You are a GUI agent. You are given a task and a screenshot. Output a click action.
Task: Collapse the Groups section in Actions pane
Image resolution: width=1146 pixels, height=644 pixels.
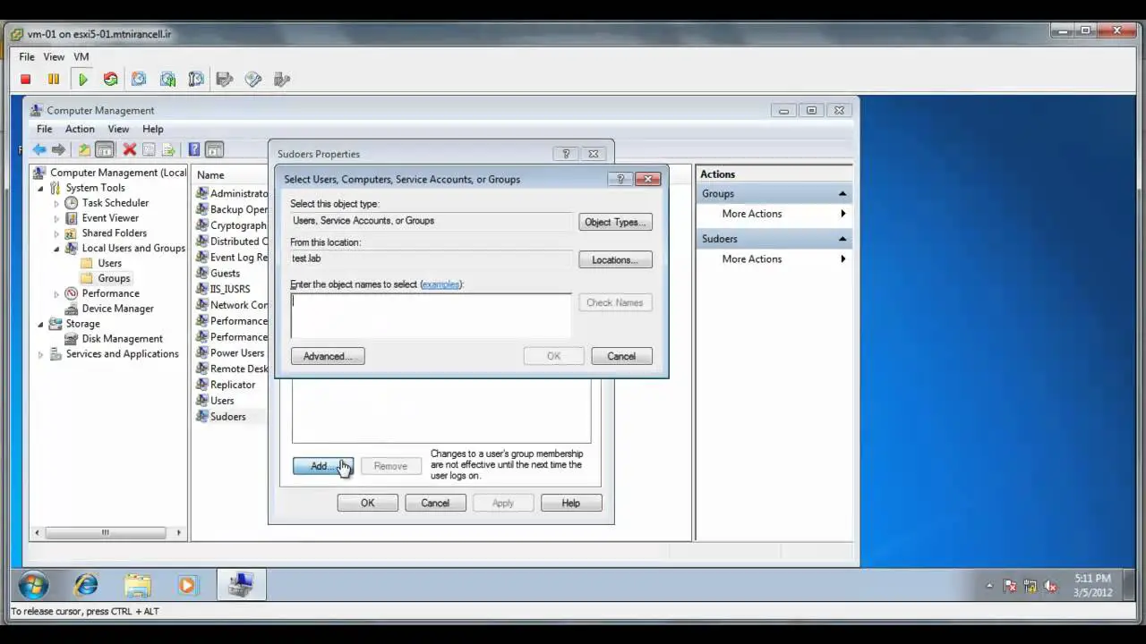tap(842, 194)
